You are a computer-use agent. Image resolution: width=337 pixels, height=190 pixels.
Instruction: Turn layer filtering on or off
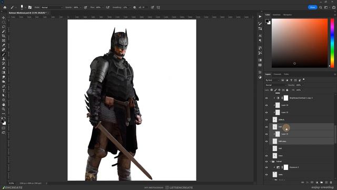coord(304,80)
